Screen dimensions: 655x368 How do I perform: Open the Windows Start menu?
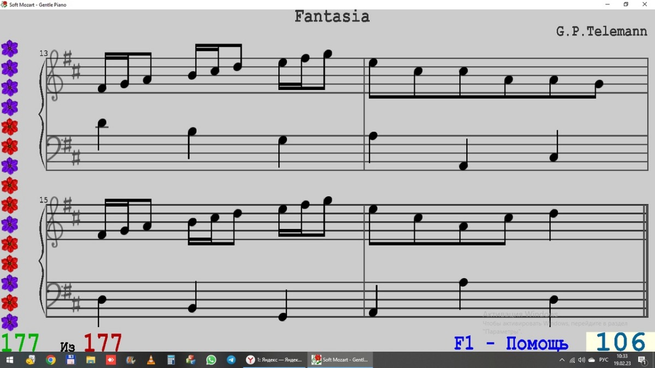click(x=10, y=360)
